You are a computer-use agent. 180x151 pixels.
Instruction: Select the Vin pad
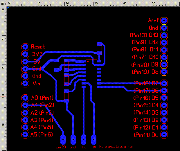tap(25, 84)
